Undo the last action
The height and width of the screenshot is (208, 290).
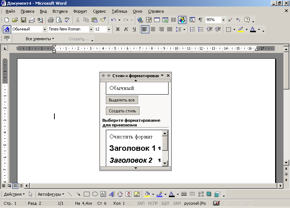(113, 20)
